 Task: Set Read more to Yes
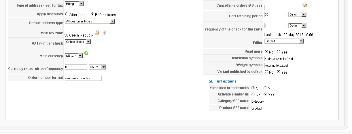[279, 52]
